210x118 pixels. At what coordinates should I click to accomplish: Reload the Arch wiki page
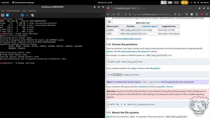(x=118, y=14)
